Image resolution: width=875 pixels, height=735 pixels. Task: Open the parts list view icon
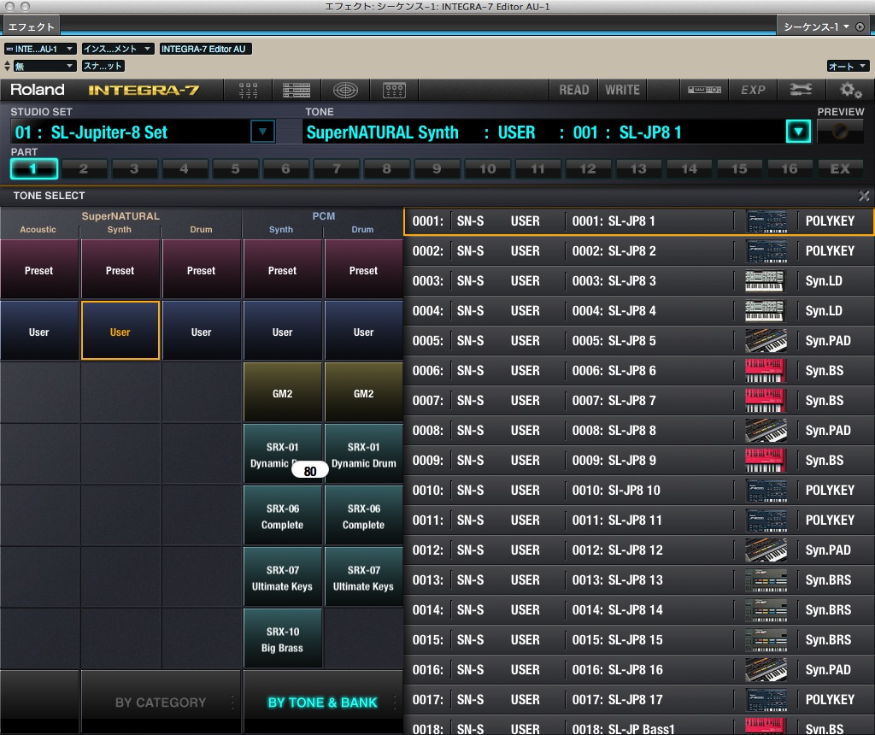click(x=297, y=90)
